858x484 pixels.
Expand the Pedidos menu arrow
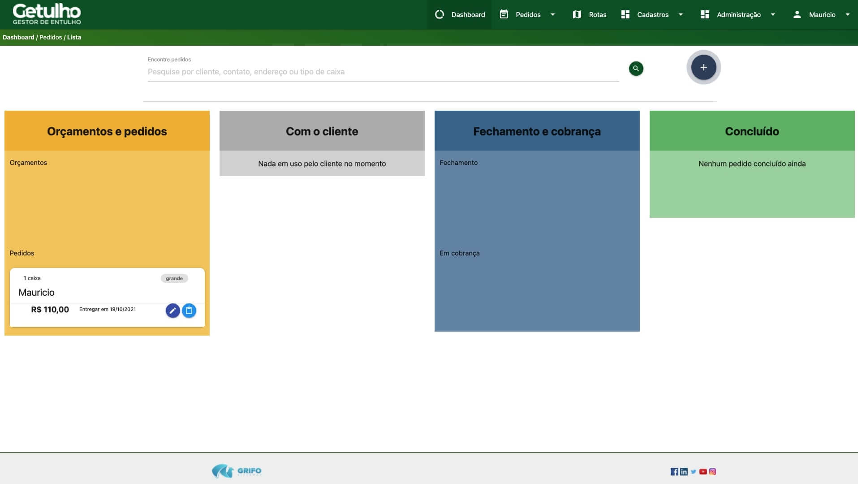coord(552,14)
